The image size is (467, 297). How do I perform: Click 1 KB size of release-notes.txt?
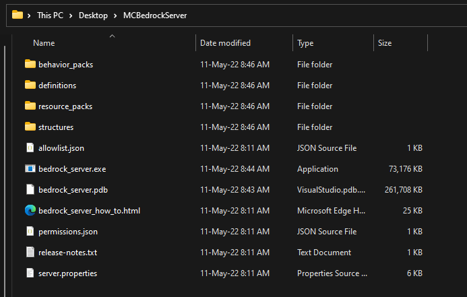(x=414, y=253)
